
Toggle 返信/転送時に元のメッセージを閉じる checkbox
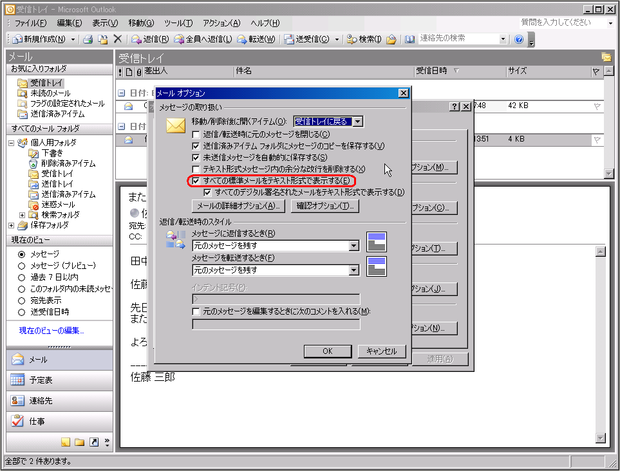(x=196, y=134)
